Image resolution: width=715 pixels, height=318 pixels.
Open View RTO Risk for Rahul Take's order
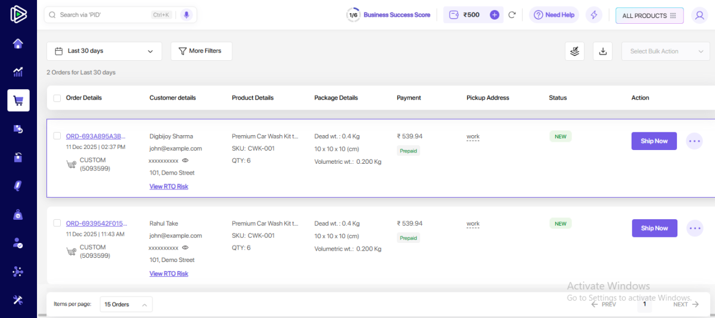[x=169, y=274]
